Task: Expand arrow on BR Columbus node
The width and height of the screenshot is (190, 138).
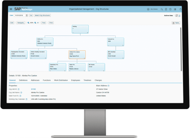Action: pos(123,58)
